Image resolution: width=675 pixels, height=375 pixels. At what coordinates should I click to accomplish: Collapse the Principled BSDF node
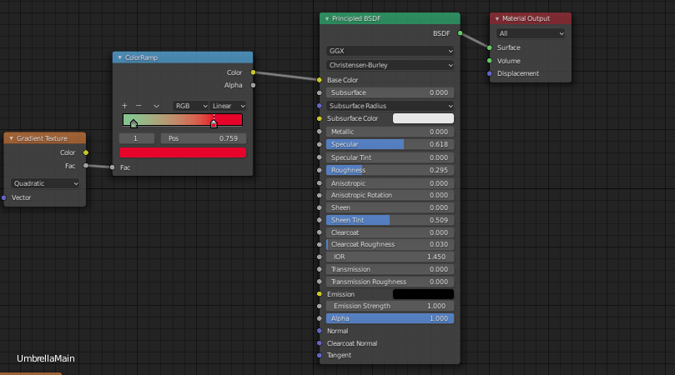(x=327, y=18)
